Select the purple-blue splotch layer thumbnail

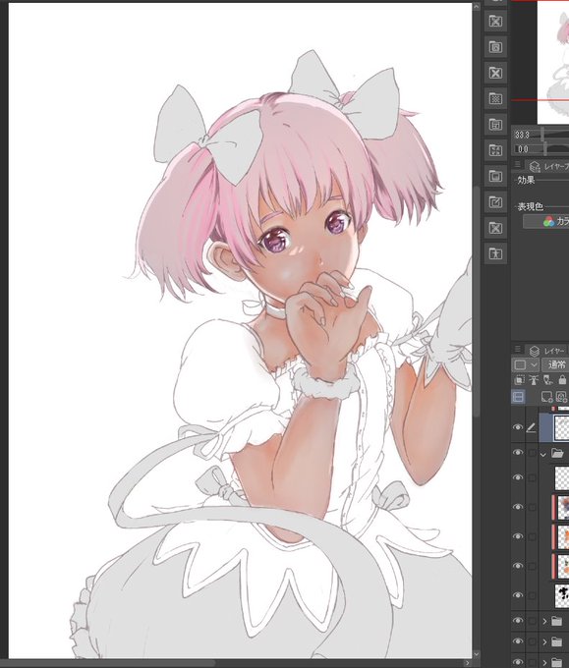point(562,507)
